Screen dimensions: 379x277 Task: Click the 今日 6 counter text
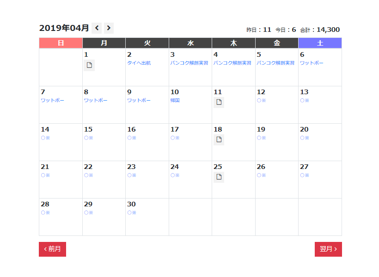click(286, 30)
